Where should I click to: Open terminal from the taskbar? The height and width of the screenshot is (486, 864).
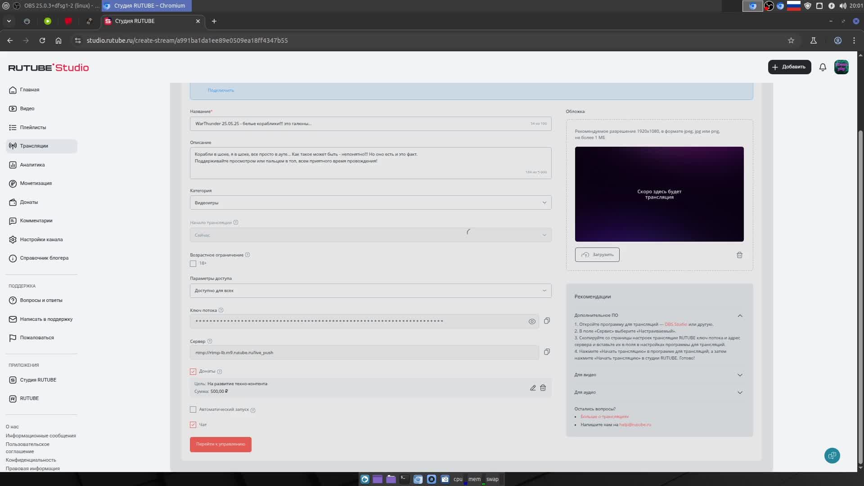click(x=404, y=479)
